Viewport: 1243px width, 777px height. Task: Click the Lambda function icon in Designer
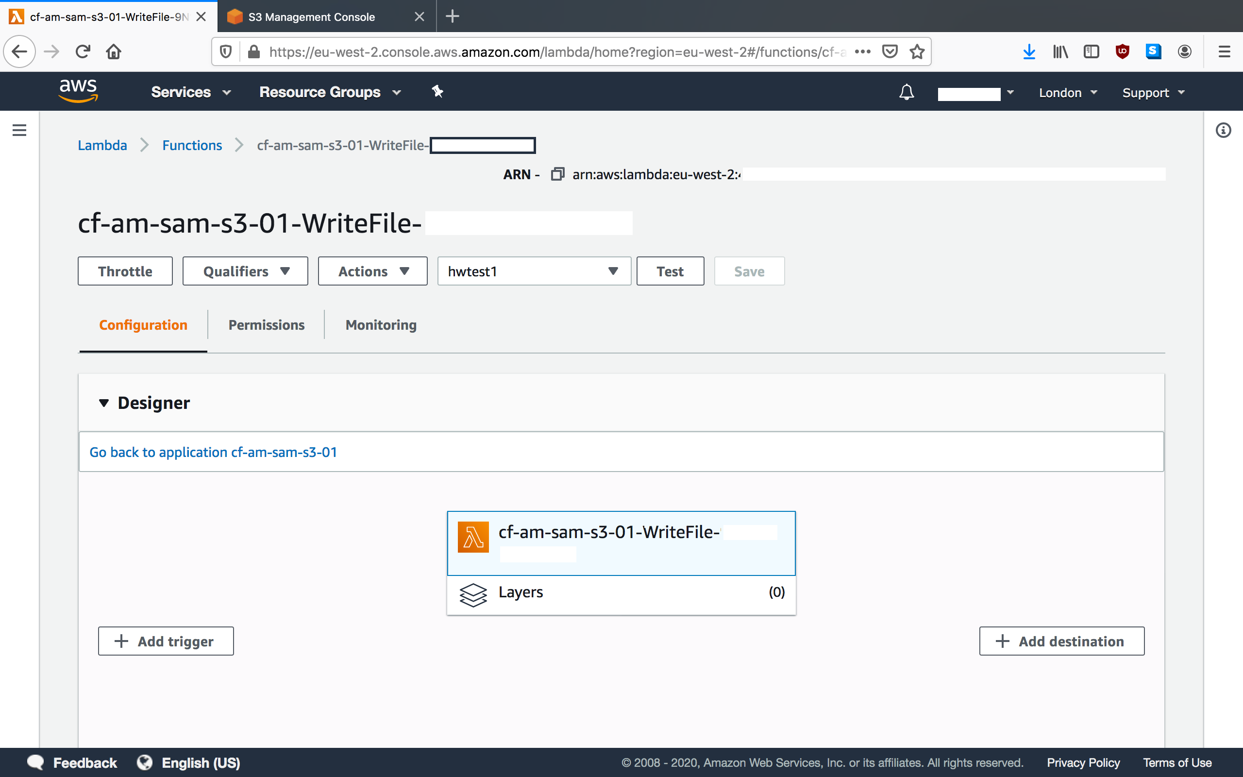click(x=472, y=536)
